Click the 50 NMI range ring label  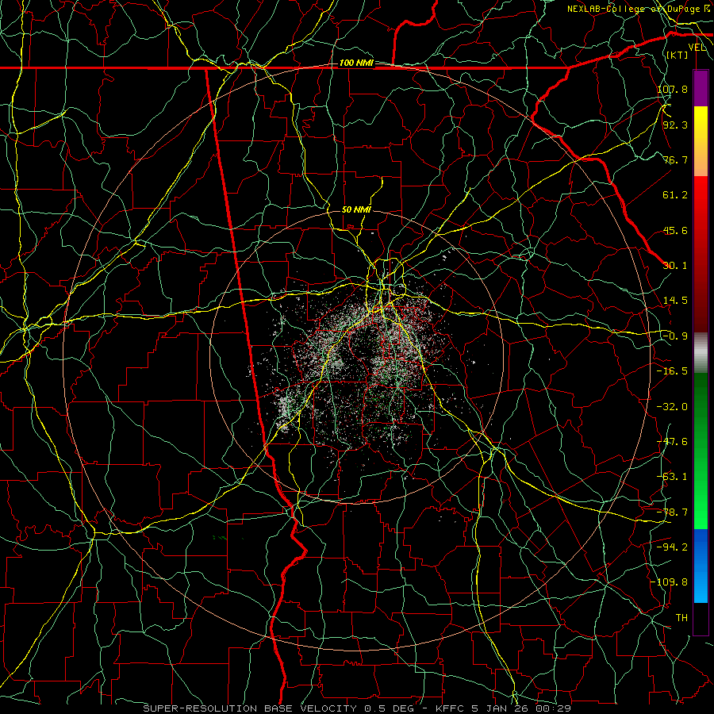pyautogui.click(x=356, y=210)
